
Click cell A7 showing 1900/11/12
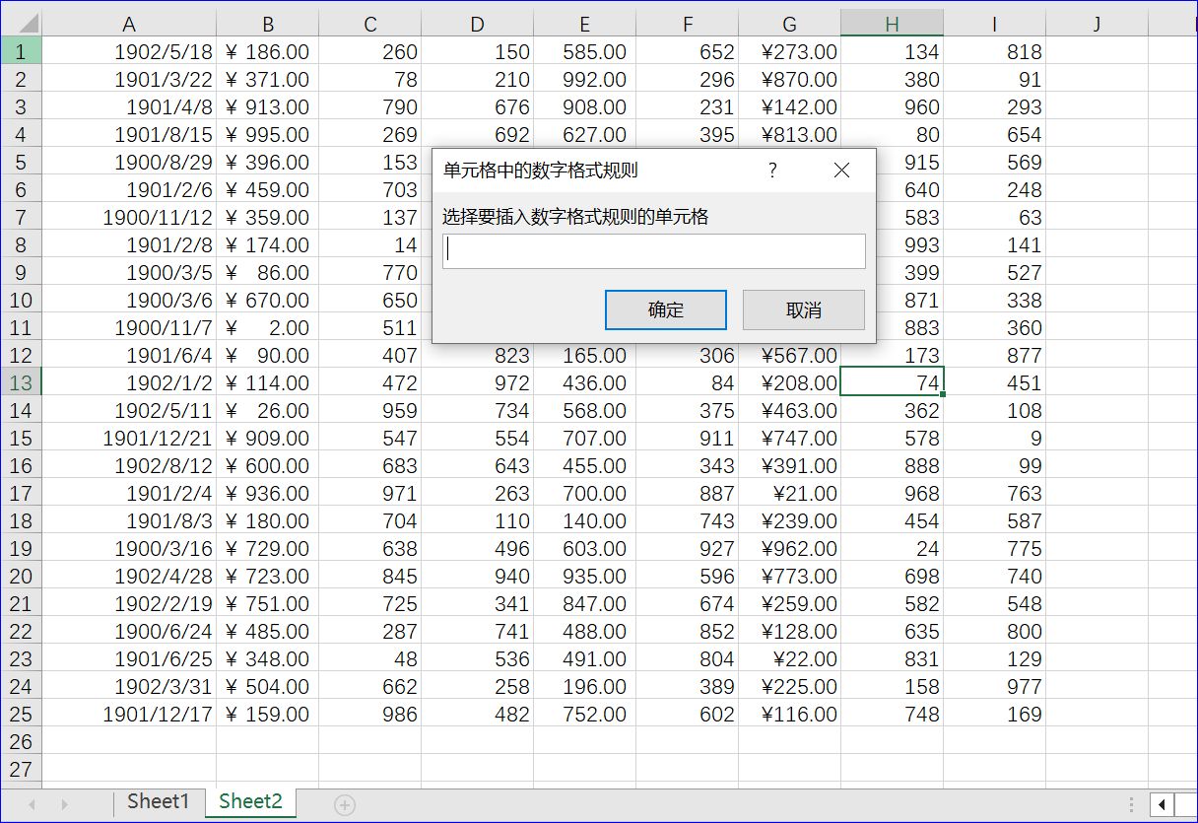click(129, 217)
